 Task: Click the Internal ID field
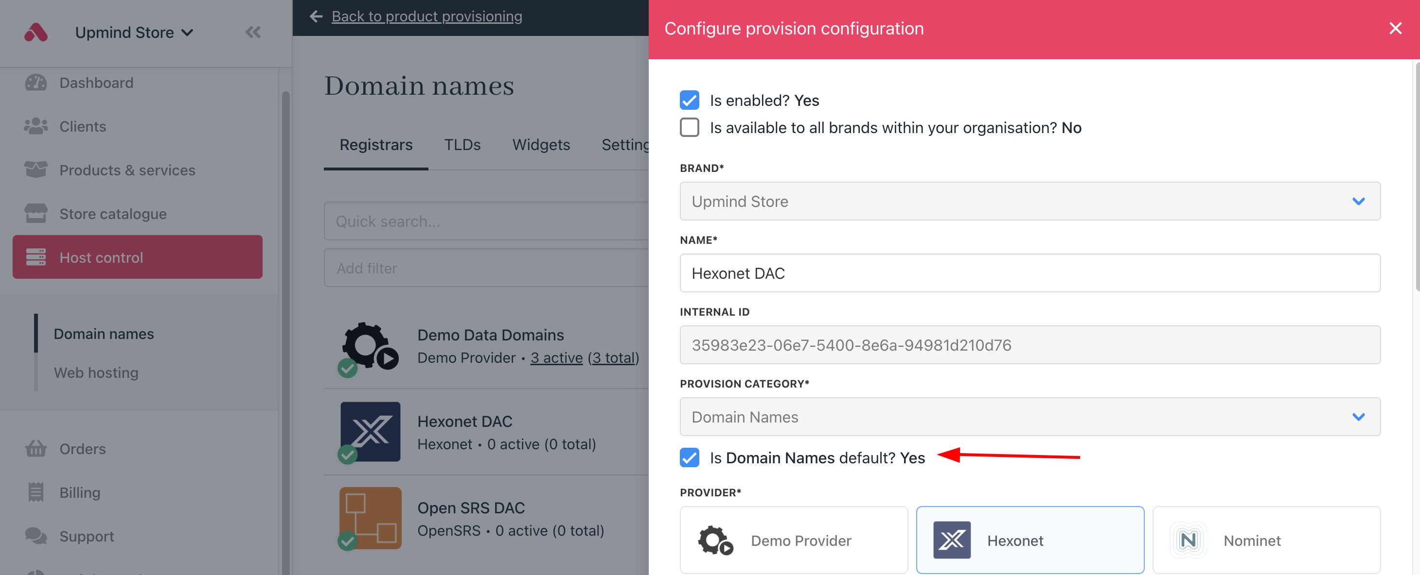click(x=1029, y=344)
